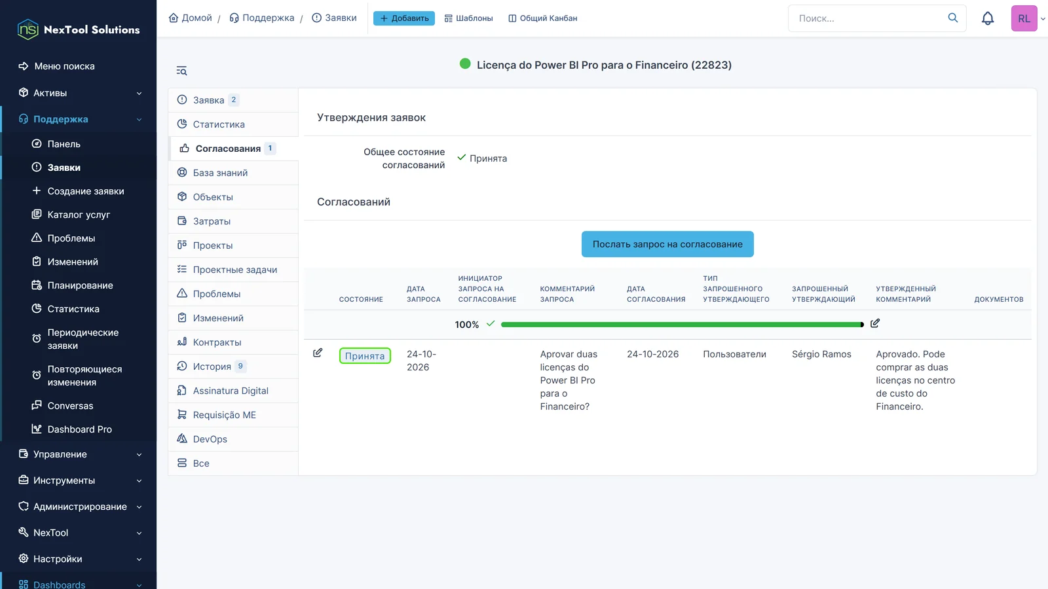Go to Поддержка breadcrumb
Screen dimensions: 1048x589
(262, 18)
